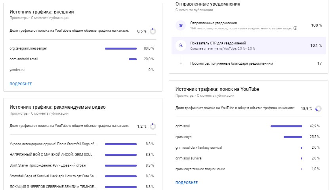332x190 pixels.
Task: Click the bell icon for sent notifications
Action: (x=181, y=25)
